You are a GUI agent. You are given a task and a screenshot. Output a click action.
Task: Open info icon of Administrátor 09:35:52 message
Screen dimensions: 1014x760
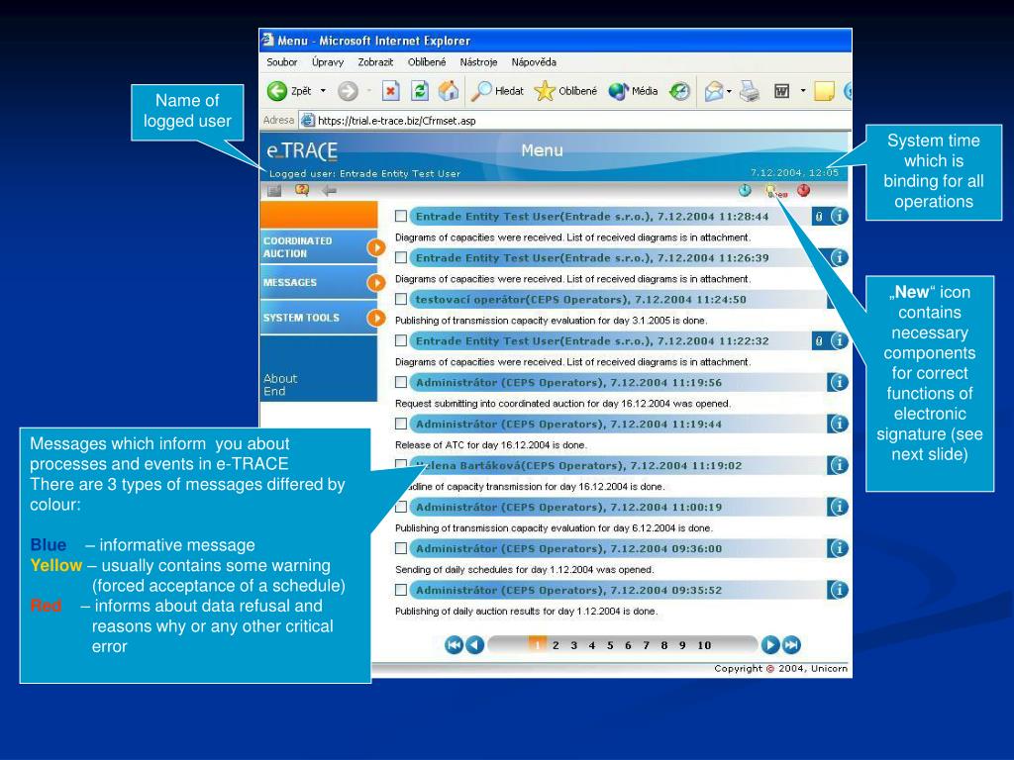click(838, 590)
